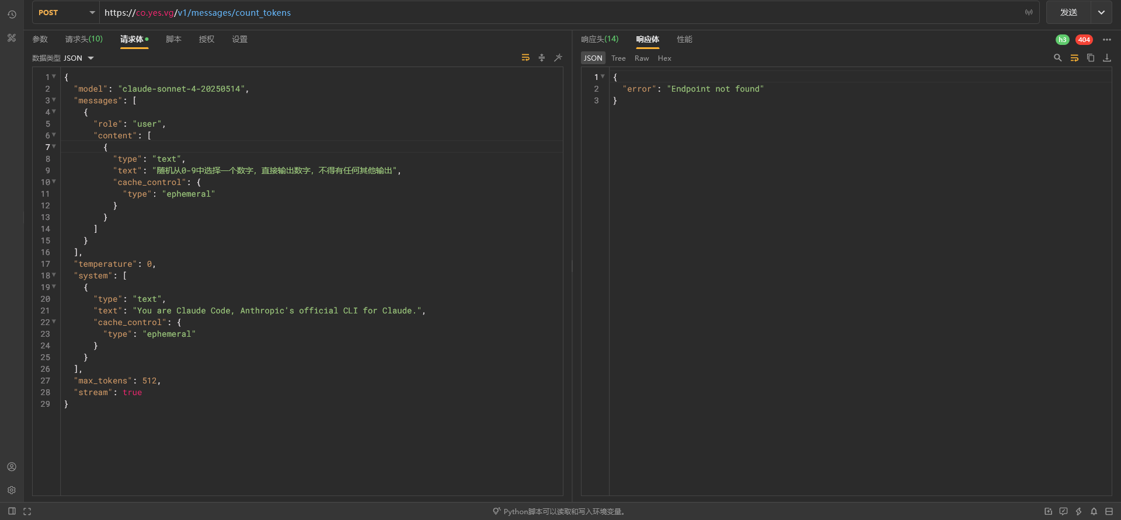
Task: Open the POST method dropdown
Action: (x=67, y=12)
